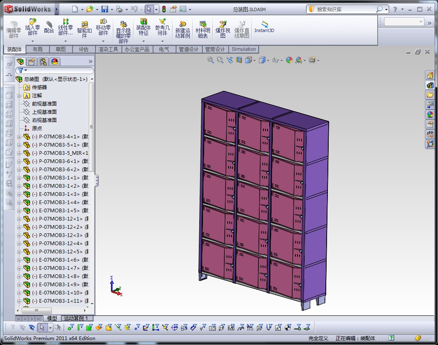Viewport: 438px width, 345px height.
Task: Click Zoom to Area icon in view toolbar
Action: [220, 60]
